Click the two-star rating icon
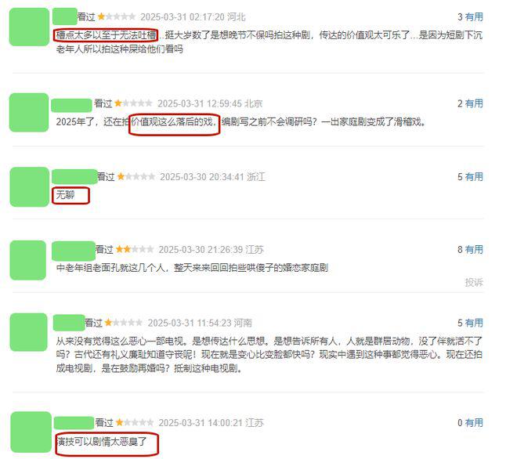This screenshot has width=517, height=459. 135,249
